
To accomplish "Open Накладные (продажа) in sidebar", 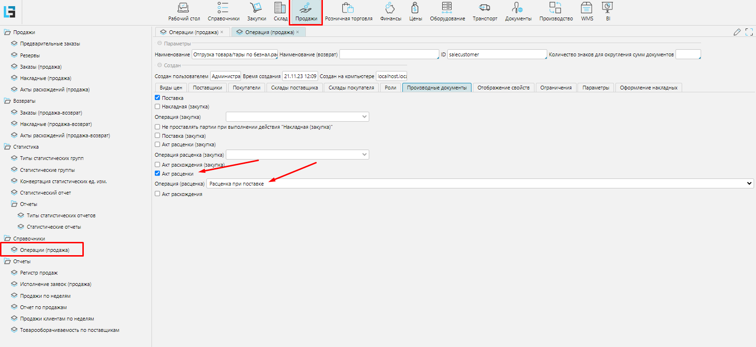I will 45,78.
